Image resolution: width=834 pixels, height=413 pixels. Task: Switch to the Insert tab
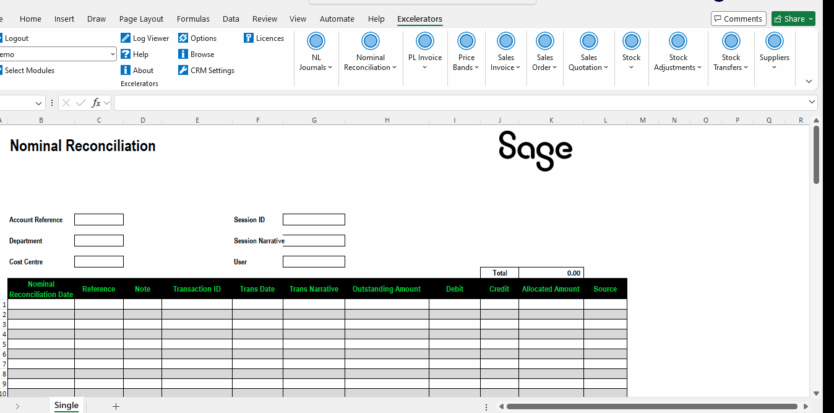pos(64,19)
